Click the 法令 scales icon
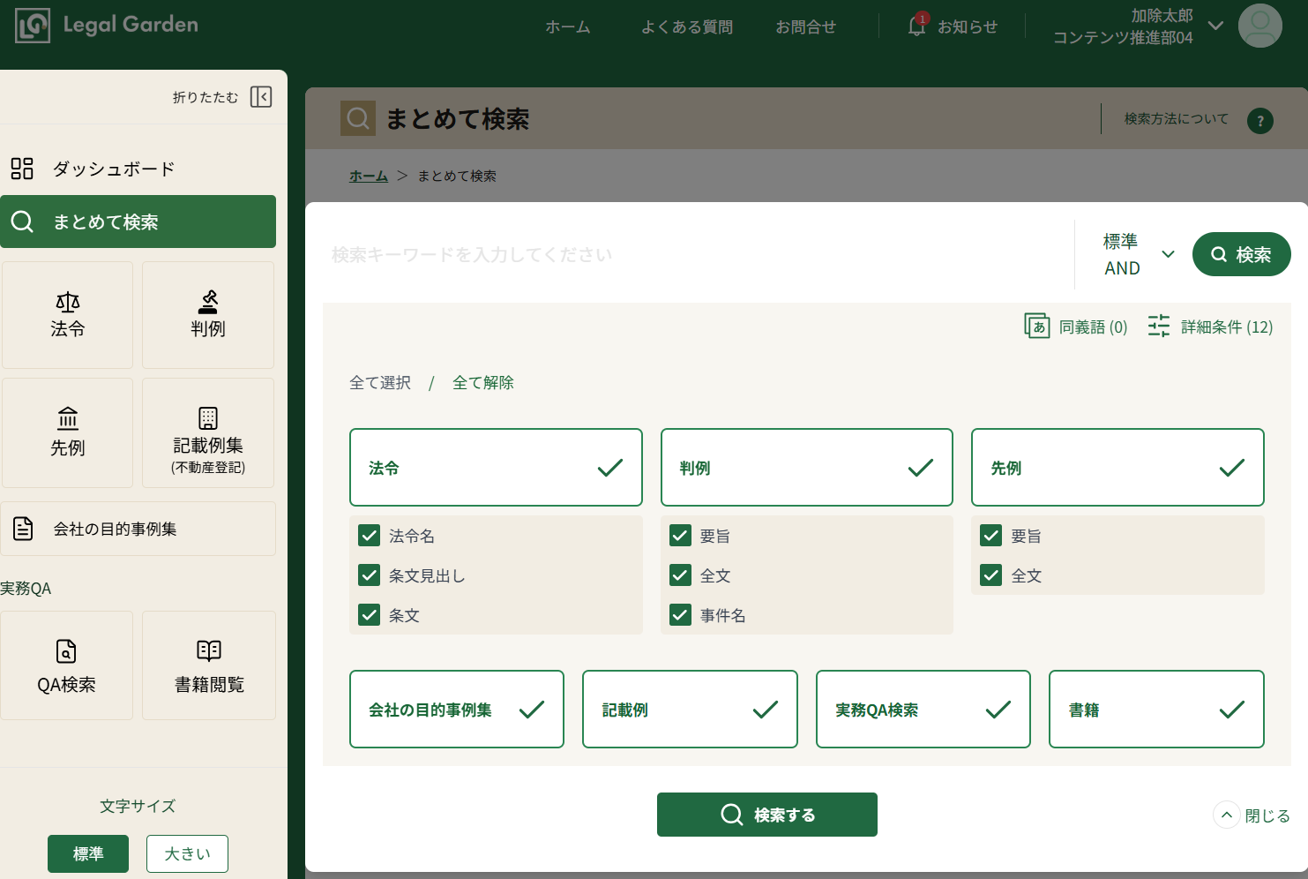The height and width of the screenshot is (879, 1308). [68, 302]
